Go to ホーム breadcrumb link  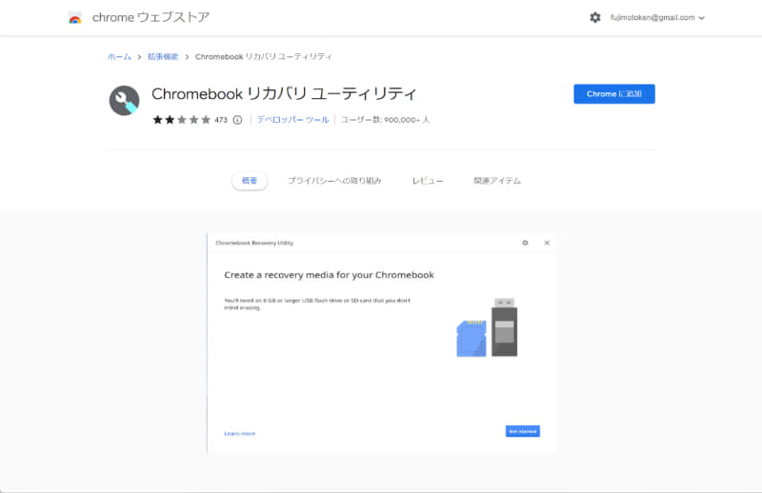[120, 57]
